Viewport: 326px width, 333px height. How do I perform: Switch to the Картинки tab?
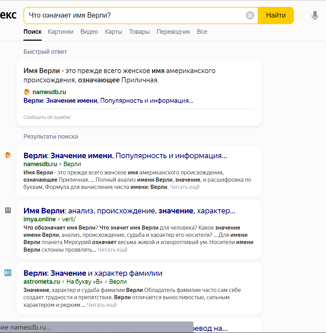(x=61, y=32)
